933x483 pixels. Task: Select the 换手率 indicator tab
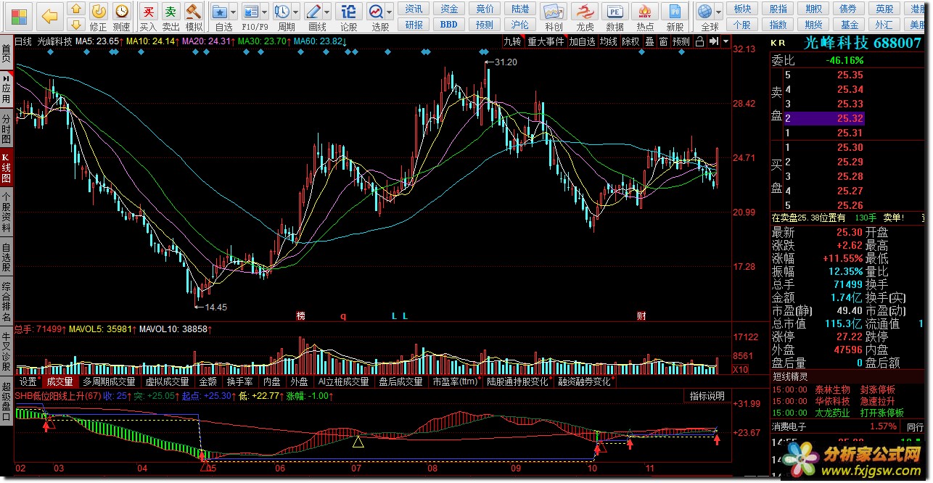tap(240, 381)
